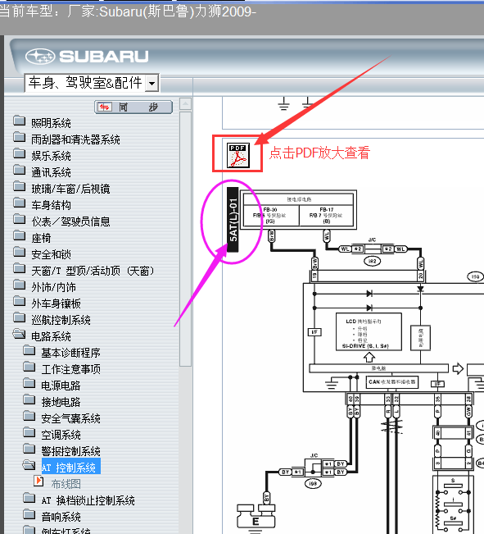Image resolution: width=484 pixels, height=534 pixels.
Task: Open the 座椅 folder icon
Action: coord(20,235)
